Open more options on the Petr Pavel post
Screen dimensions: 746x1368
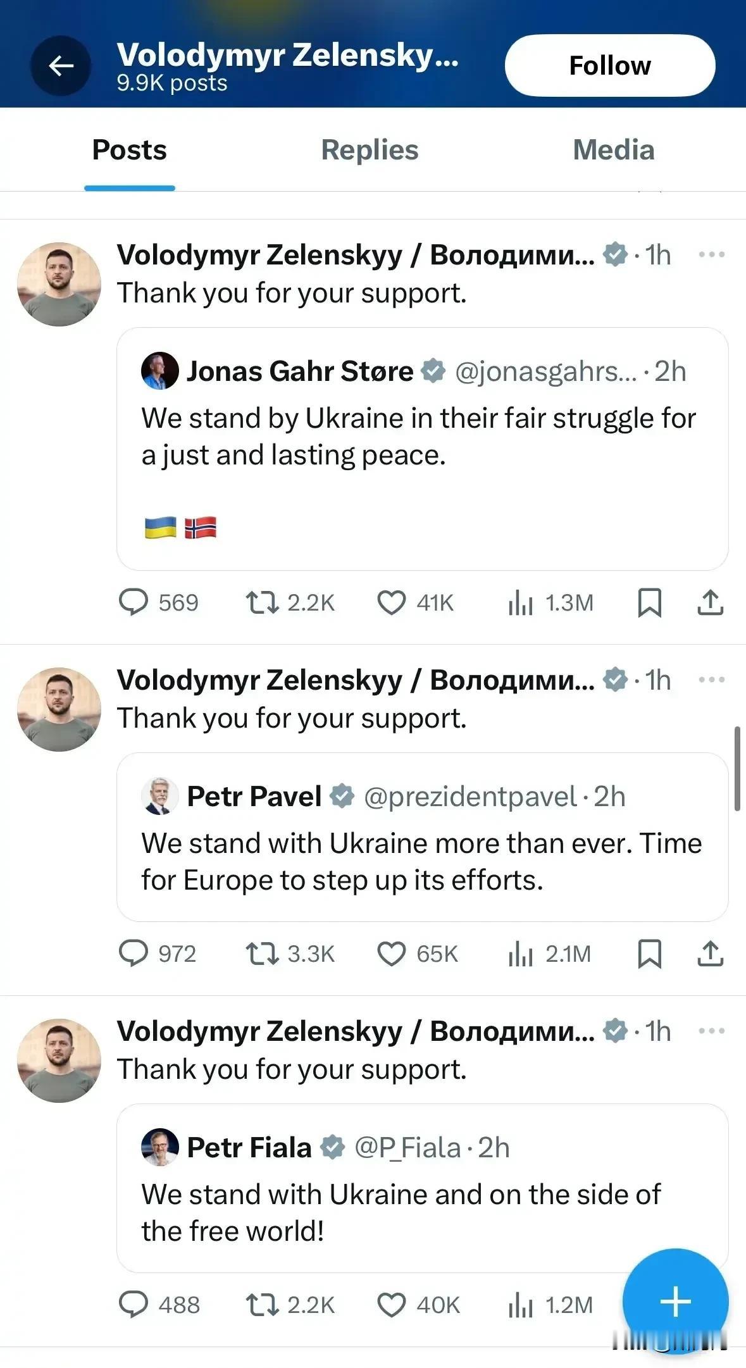[x=712, y=680]
